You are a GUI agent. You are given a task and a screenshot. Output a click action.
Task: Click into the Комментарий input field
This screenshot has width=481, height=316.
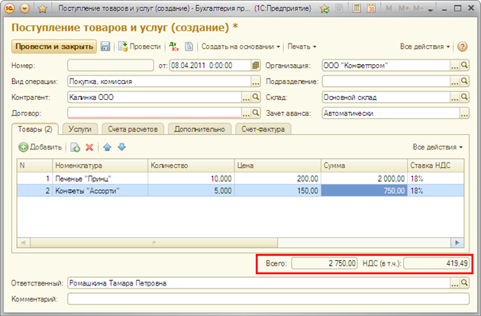(x=267, y=298)
